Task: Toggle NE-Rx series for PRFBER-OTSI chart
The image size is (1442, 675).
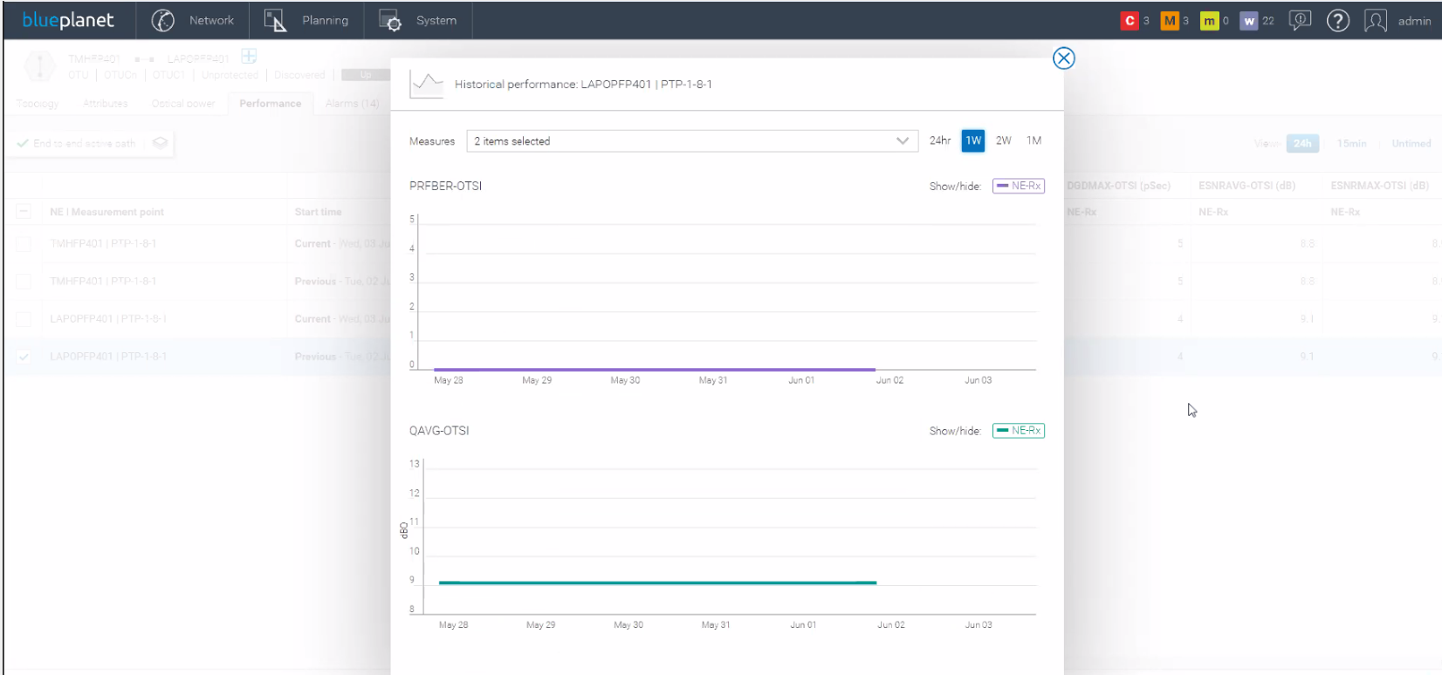Action: [1019, 186]
